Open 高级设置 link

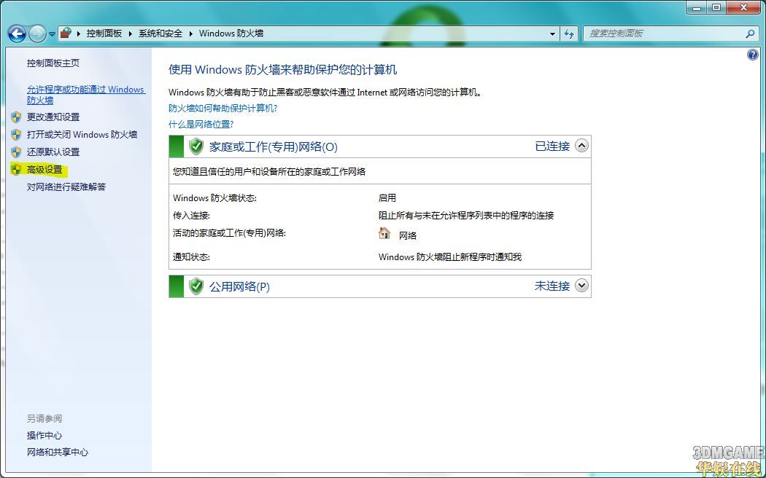(45, 170)
